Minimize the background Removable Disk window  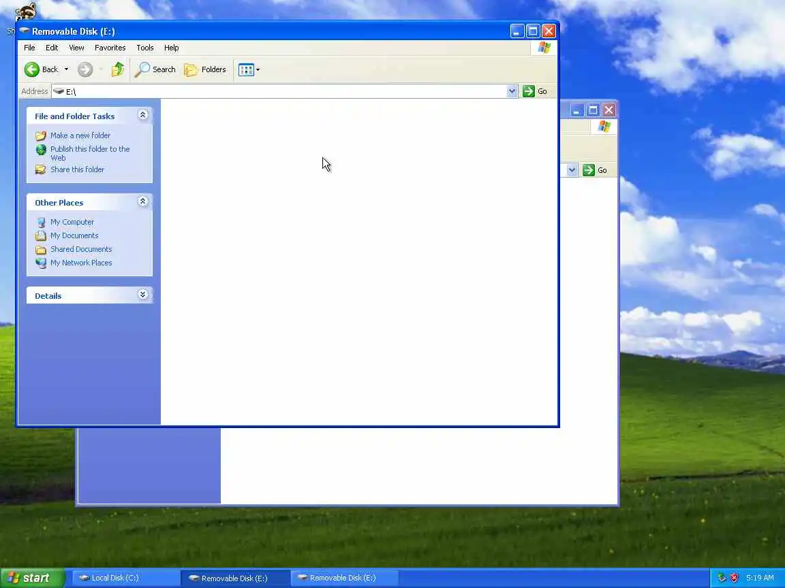pyautogui.click(x=577, y=110)
